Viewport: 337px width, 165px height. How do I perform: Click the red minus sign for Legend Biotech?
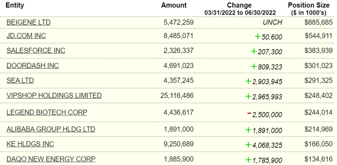click(x=249, y=113)
